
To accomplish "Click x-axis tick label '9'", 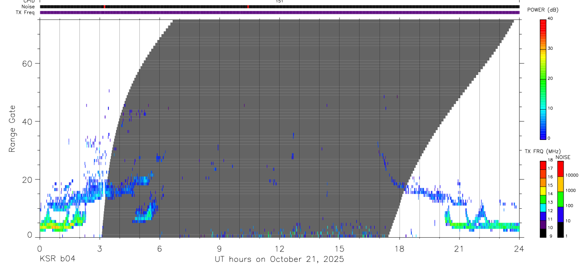I will [220, 248].
